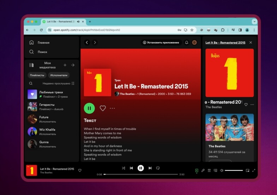Search within library using magnifier icon
Image resolution: width=277 pixels, height=195 pixels.
point(31,84)
